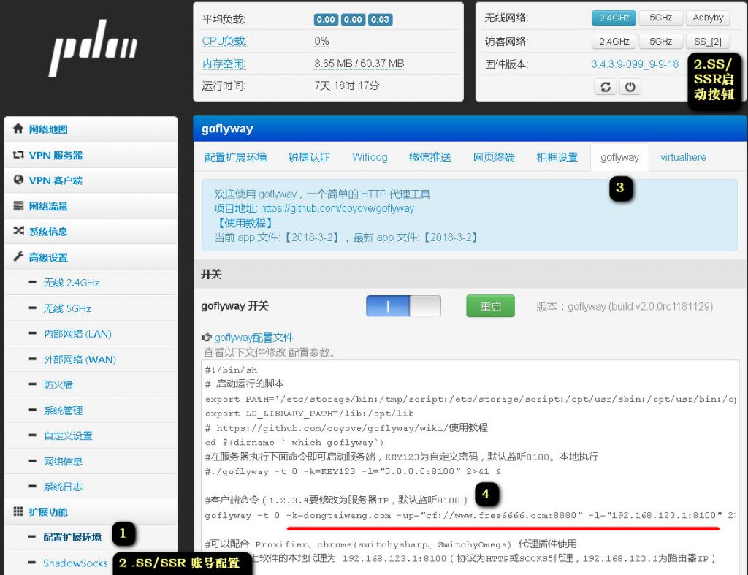Open 网络信息 page
748x575 pixels.
point(63,462)
